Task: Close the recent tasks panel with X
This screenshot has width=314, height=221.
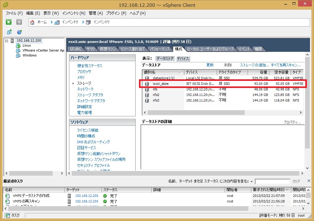Action: coord(309,181)
